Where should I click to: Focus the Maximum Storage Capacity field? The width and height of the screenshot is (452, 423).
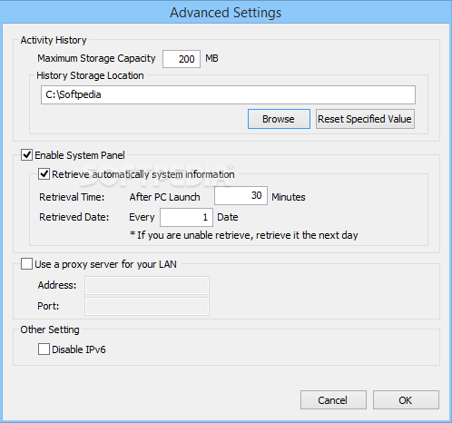[x=182, y=59]
